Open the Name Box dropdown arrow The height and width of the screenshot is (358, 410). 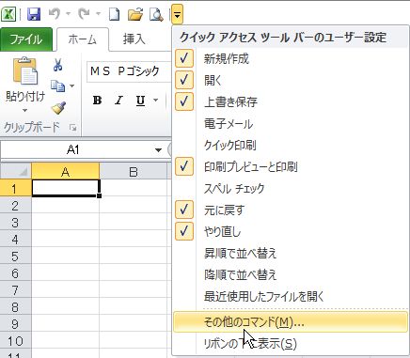[x=158, y=150]
